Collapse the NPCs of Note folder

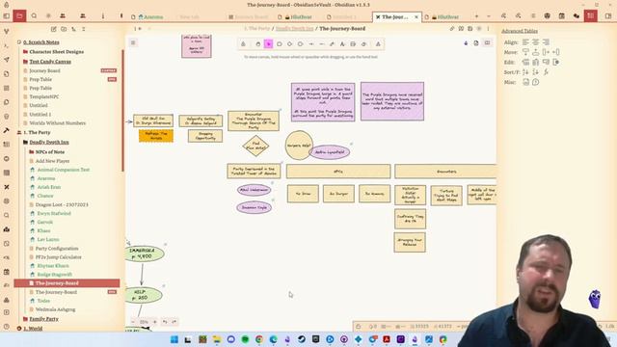[x=50, y=152]
